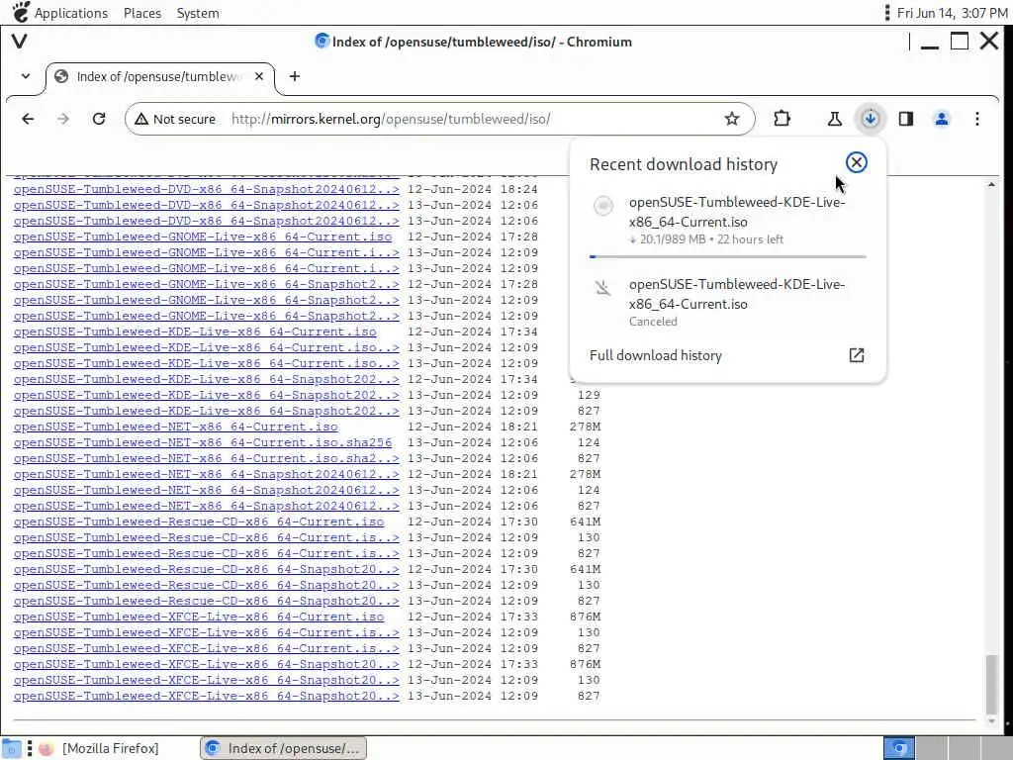Viewport: 1013px width, 760px height.
Task: Open KDE-Live-x86_64-Current.iso link in listing
Action: click(x=195, y=332)
